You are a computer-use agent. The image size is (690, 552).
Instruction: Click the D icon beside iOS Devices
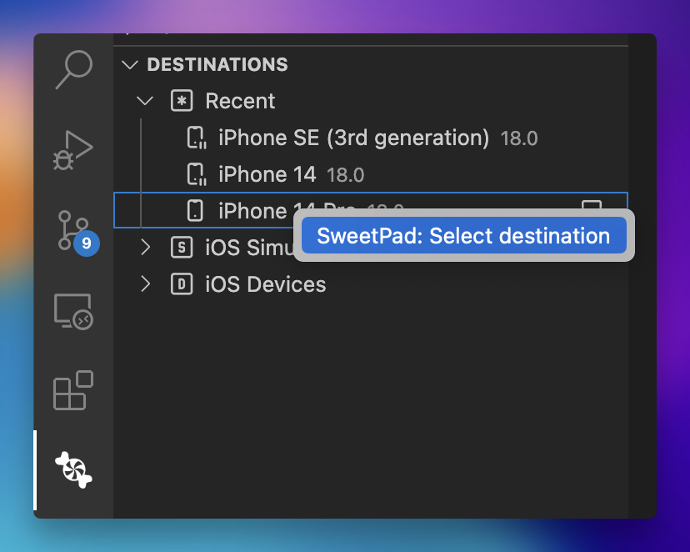[x=181, y=284]
